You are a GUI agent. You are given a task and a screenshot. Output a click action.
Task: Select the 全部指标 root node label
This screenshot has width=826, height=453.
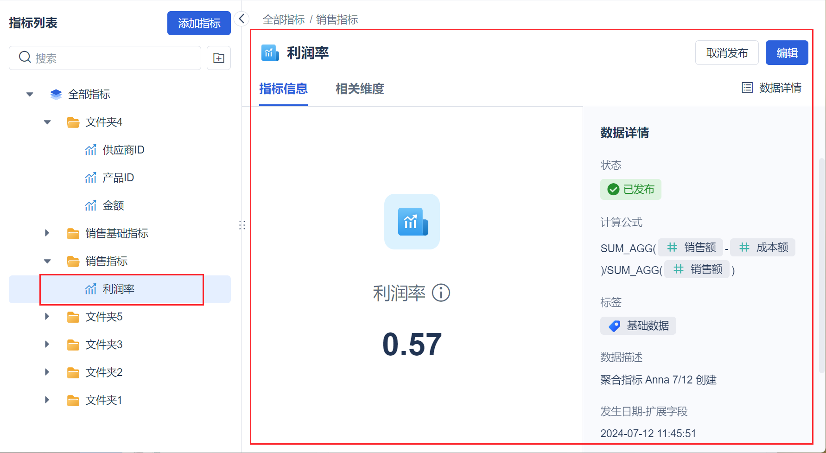[89, 95]
